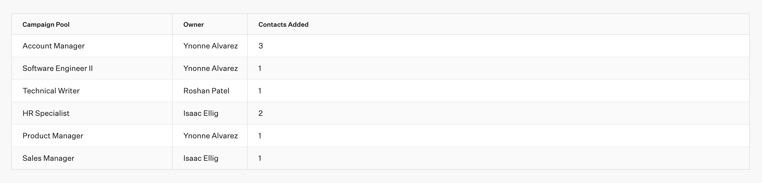Click Isaac Ellig in the HR Specialist row
This screenshot has width=762, height=183.
(x=201, y=113)
